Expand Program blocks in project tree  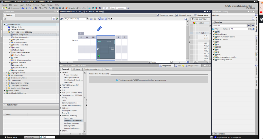point(10,40)
